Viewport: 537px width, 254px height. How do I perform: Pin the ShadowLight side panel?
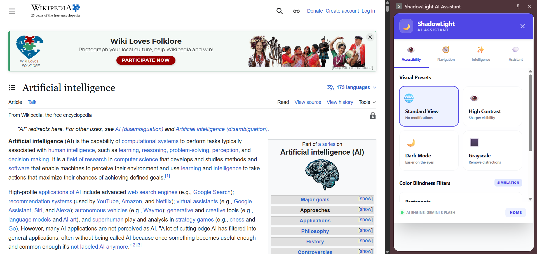(x=518, y=6)
